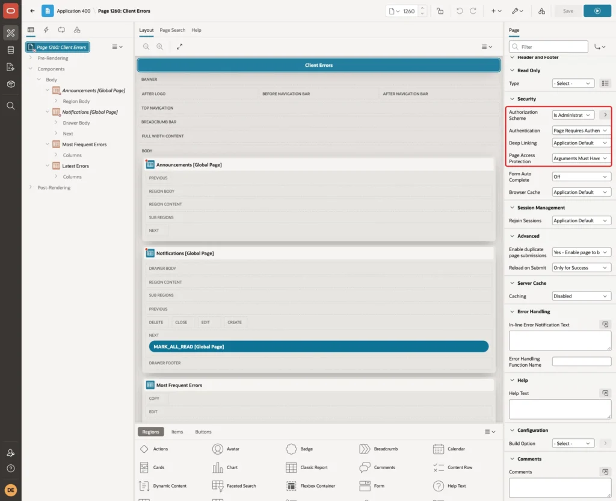616x501 pixels.
Task: Zoom out the layout view
Action: tap(146, 46)
